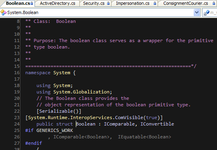217x150 pixels.
Task: Click 'object representation' comment on line 21
Action: tap(74, 105)
